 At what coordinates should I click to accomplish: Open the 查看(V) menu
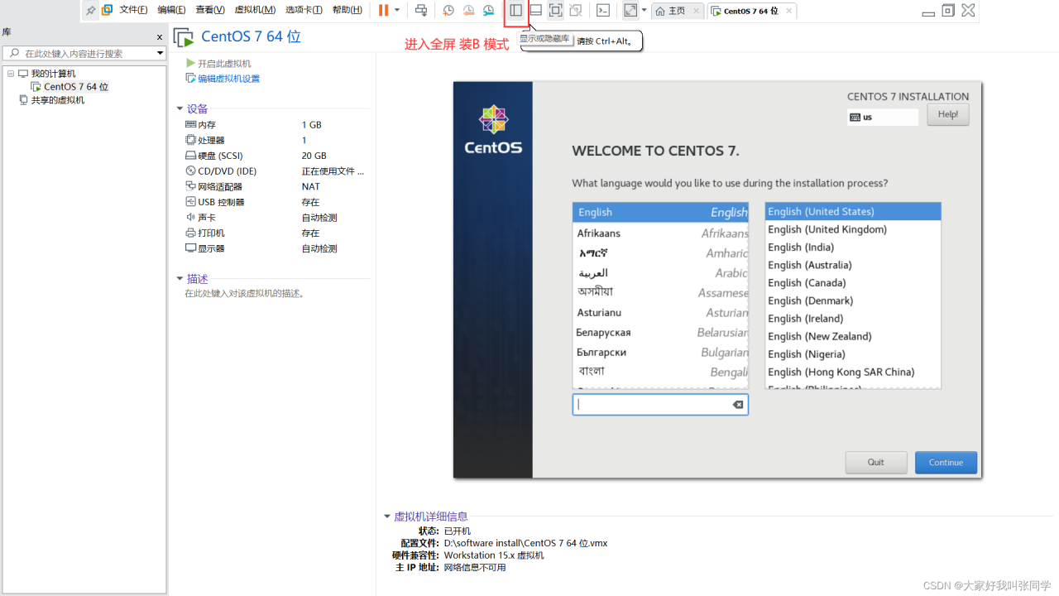tap(210, 10)
